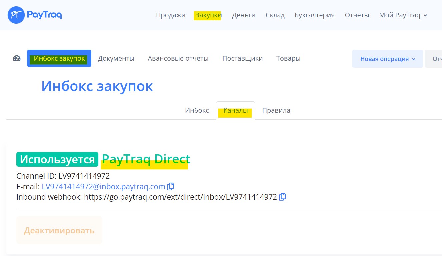Open the Отчеты menu
442x256 pixels.
click(357, 15)
